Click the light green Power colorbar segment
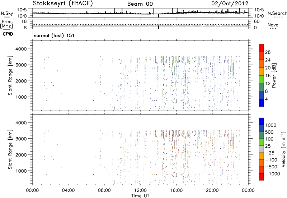The width and height of the screenshot is (287, 198). coord(262,79)
